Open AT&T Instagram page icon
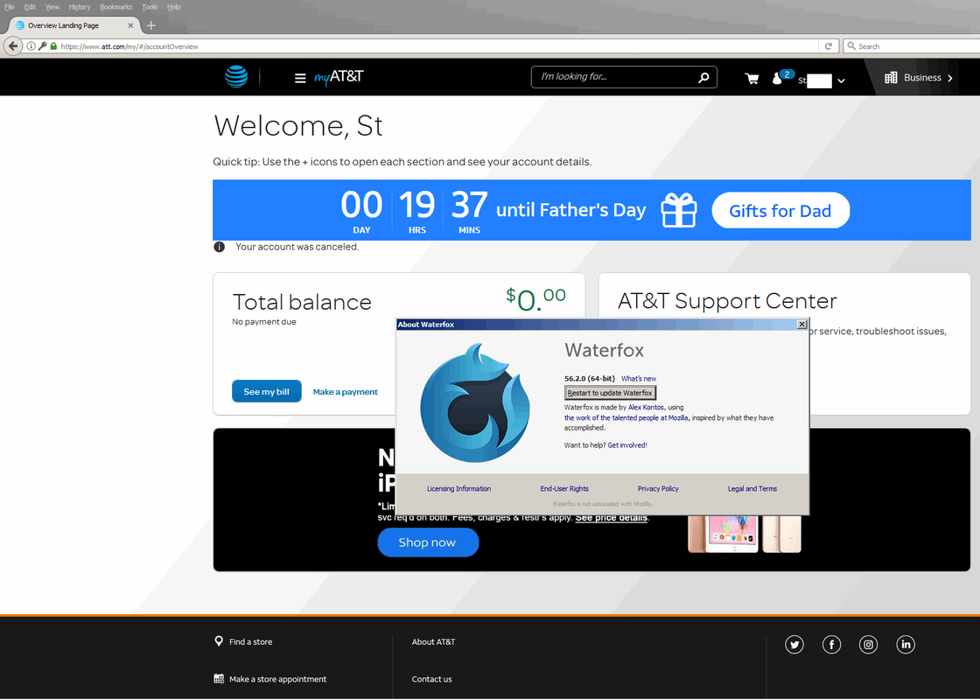 point(868,644)
